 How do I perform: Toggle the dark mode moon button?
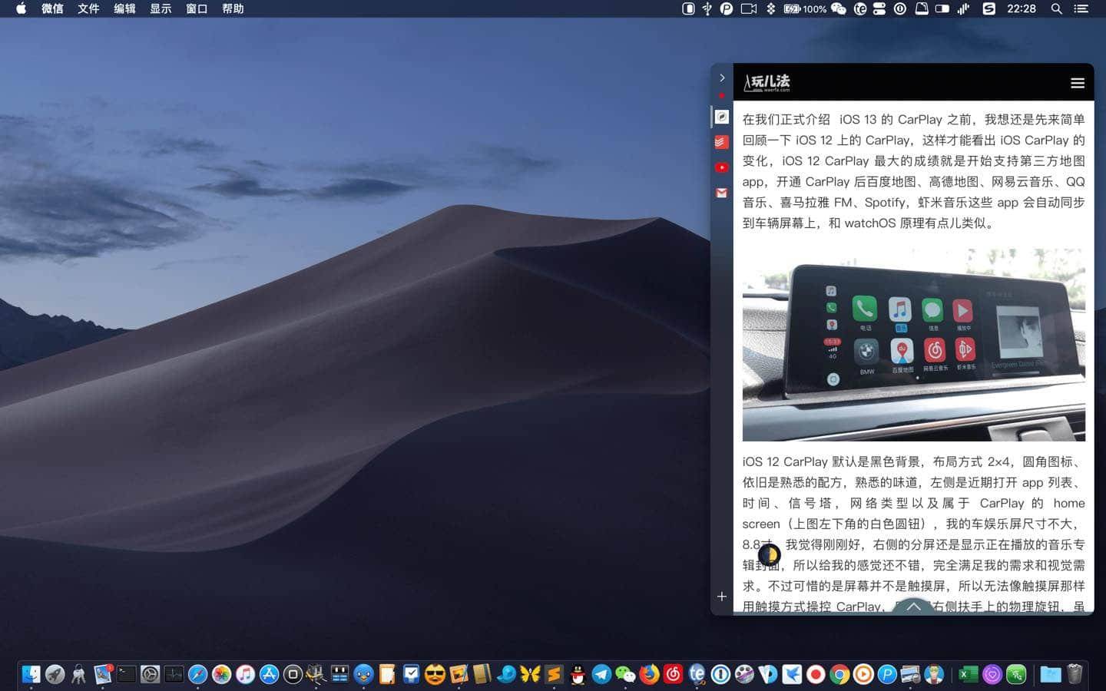769,554
